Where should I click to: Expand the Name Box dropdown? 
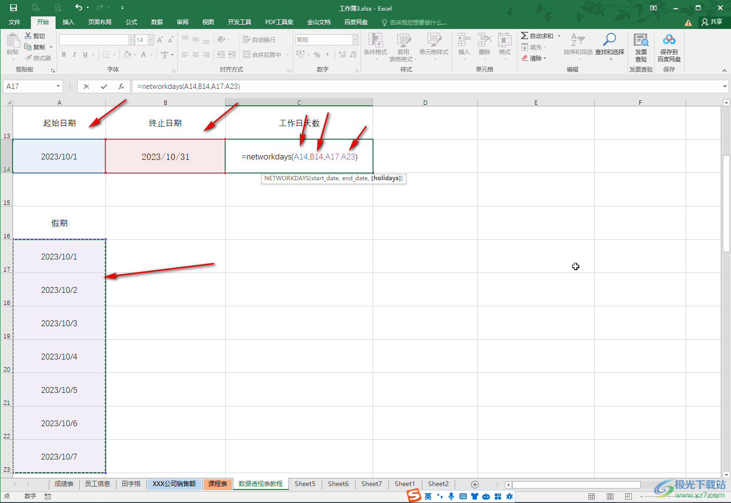coord(58,86)
